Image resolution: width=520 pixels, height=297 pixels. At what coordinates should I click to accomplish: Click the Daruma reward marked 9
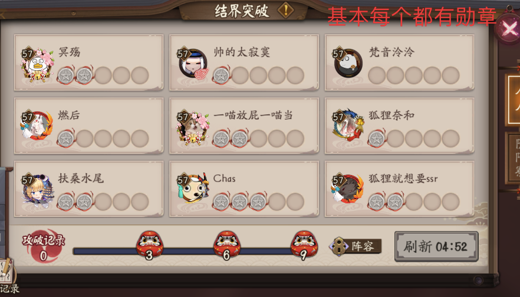[304, 245]
